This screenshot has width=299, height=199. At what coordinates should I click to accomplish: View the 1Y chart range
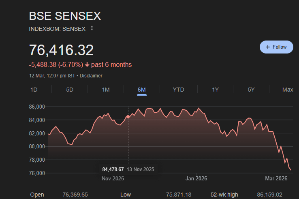[x=216, y=90]
